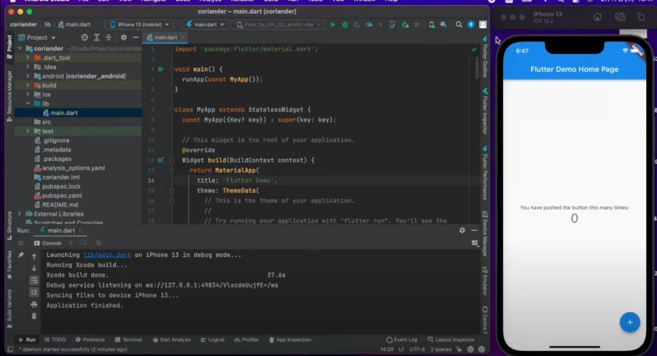Open the iPhone 13 (mobile) device dropdown
657x356 pixels.
(139, 24)
